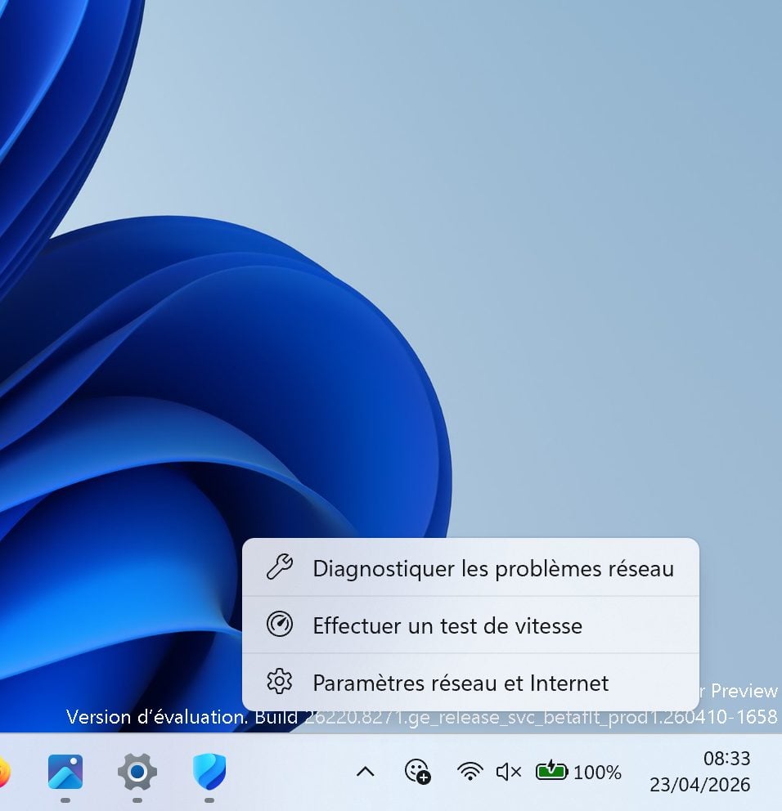
Task: Click the smiley face with plus tray icon
Action: pos(417,771)
